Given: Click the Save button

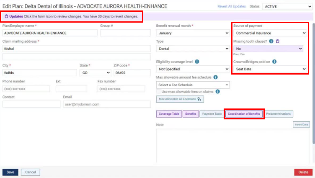Looking at the screenshot, I should pos(10,172).
